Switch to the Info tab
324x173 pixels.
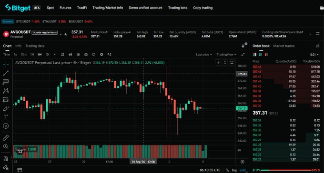(19, 46)
